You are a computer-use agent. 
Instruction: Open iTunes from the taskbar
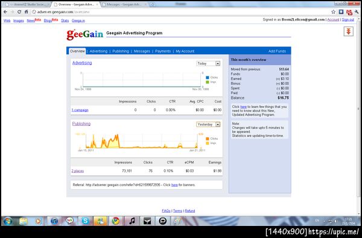54,221
